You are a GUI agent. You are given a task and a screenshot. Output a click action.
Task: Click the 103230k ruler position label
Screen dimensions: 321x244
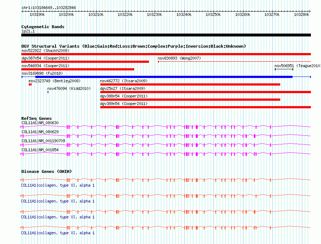[x=154, y=14]
